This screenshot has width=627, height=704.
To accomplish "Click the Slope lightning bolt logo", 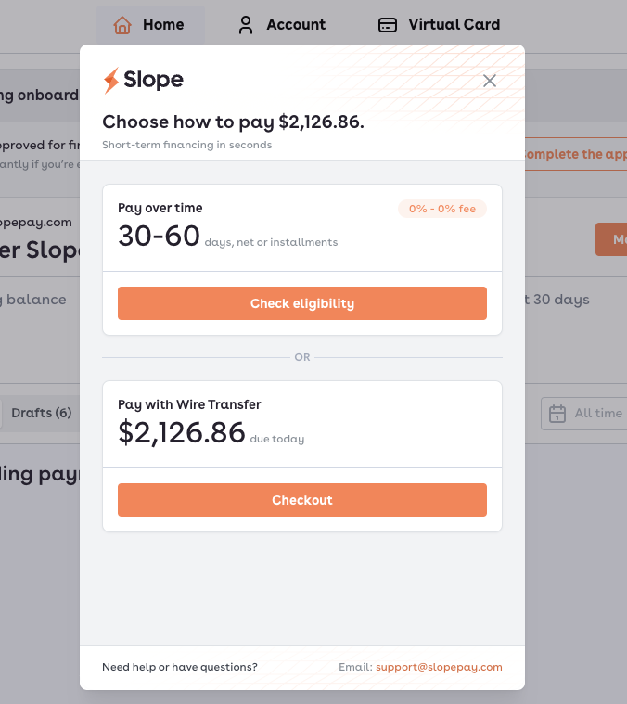I will tap(111, 81).
